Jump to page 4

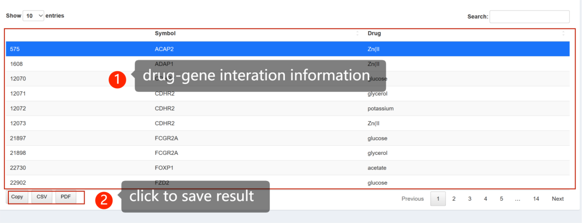[x=485, y=199]
